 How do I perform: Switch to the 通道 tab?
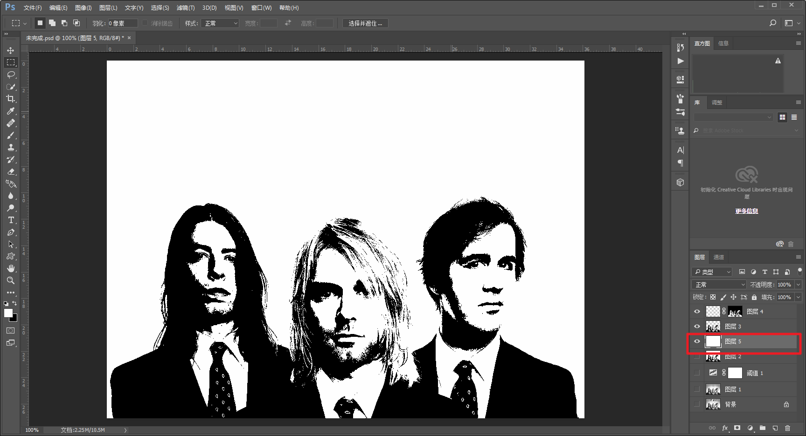point(719,257)
